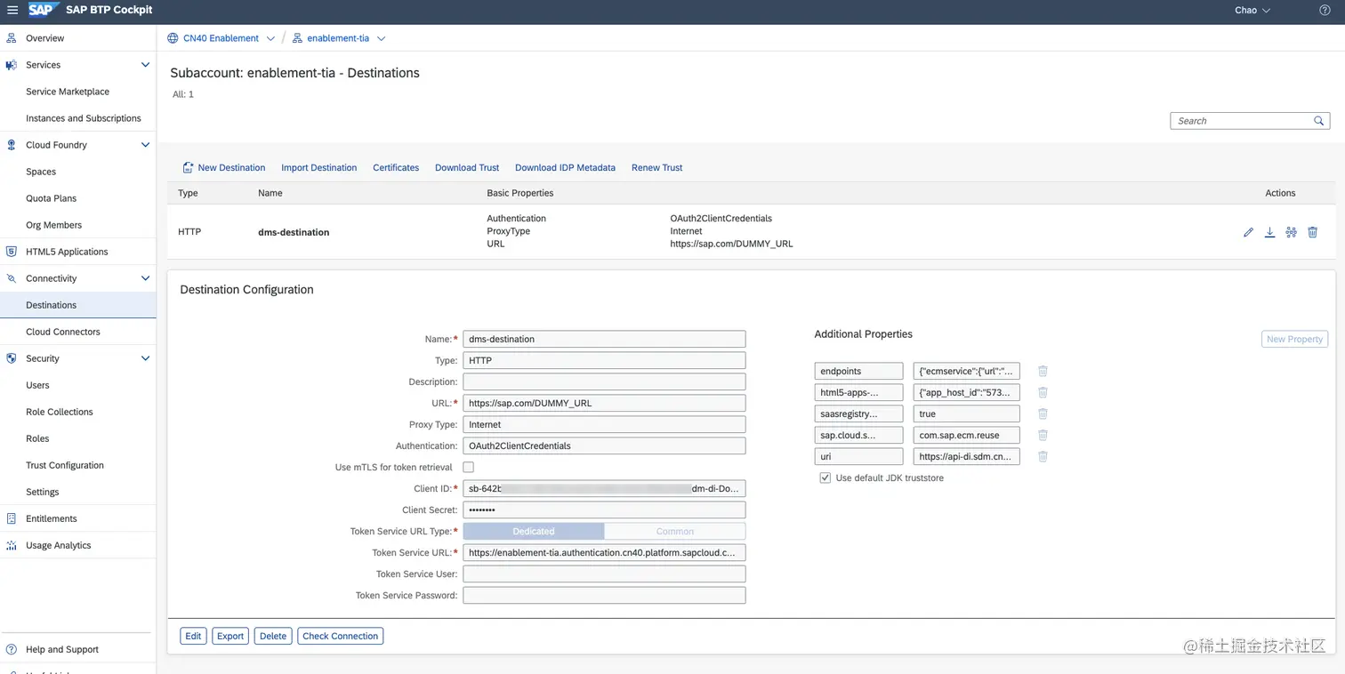1345x674 pixels.
Task: Open Trust Configuration page
Action: tap(65, 465)
